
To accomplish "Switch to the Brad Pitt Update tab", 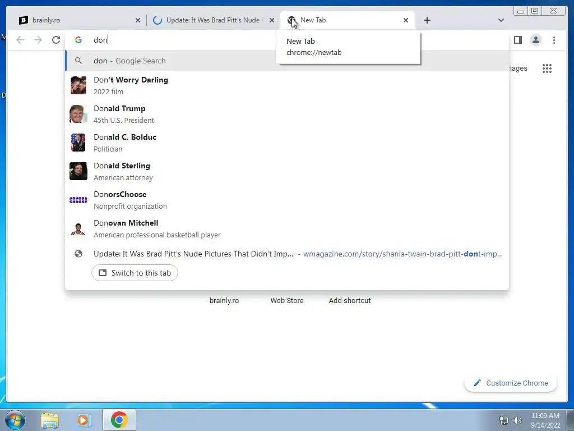I will point(213,20).
